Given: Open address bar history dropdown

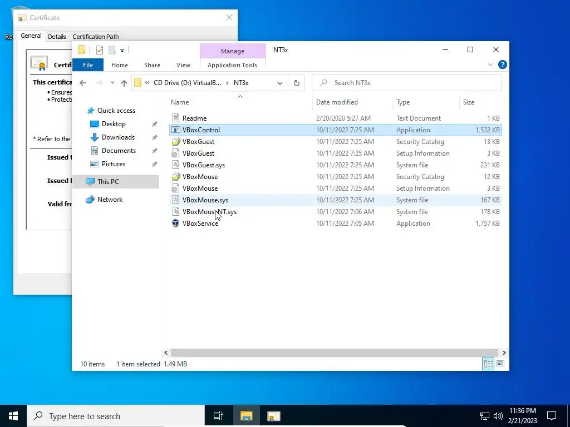Looking at the screenshot, I should (x=279, y=83).
